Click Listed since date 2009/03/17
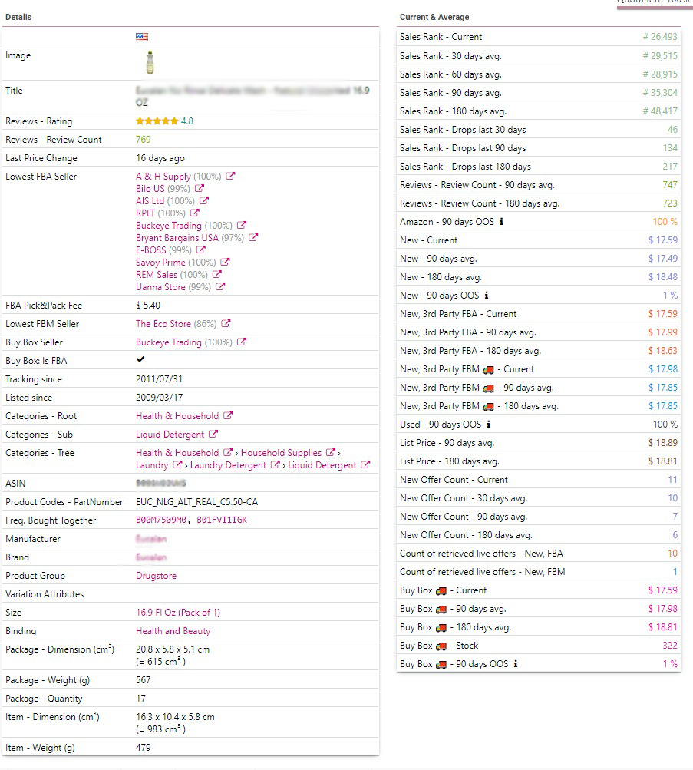The width and height of the screenshot is (693, 770). (x=159, y=398)
